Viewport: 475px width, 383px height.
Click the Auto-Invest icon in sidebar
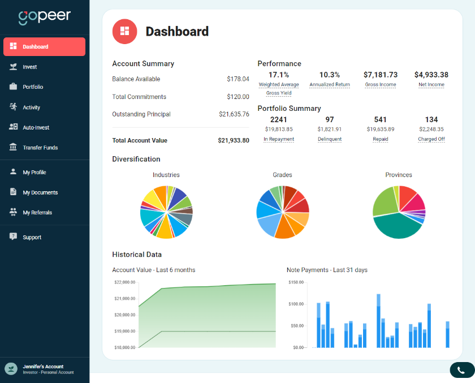(x=13, y=127)
